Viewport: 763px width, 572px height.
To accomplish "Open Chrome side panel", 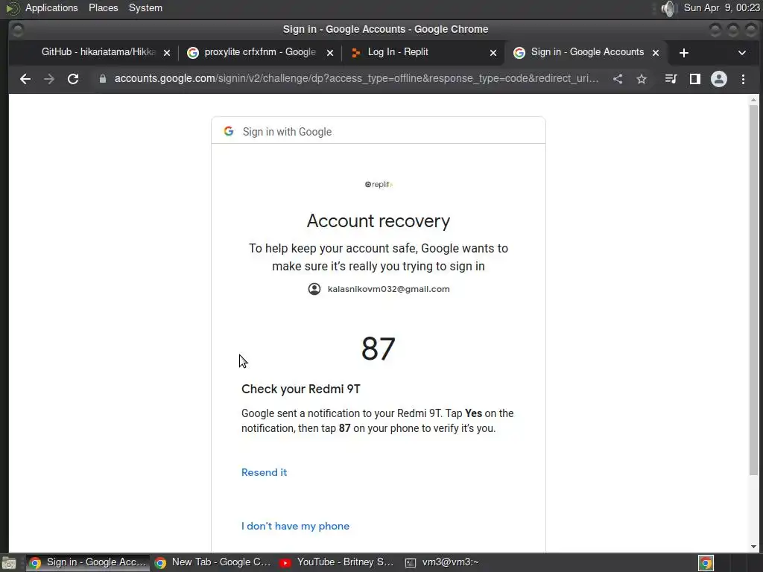I will coord(695,79).
